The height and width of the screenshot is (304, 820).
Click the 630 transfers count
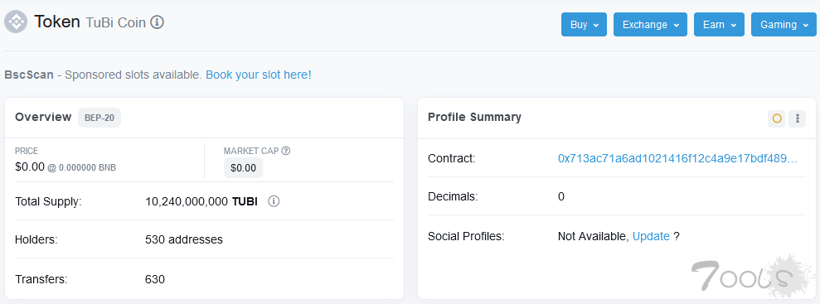coord(155,279)
